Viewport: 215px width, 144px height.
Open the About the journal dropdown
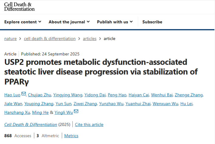coord(69,22)
